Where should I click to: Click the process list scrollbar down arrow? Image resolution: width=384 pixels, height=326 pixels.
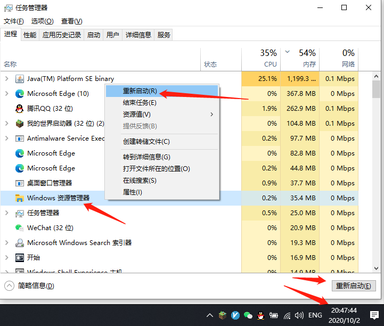377,268
